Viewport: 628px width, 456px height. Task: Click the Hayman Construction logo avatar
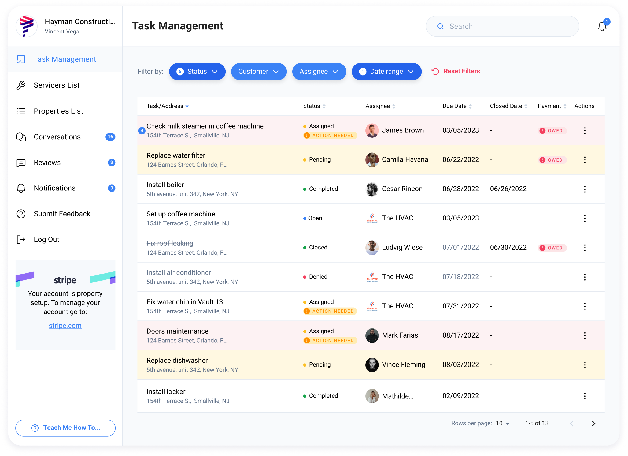(x=26, y=26)
